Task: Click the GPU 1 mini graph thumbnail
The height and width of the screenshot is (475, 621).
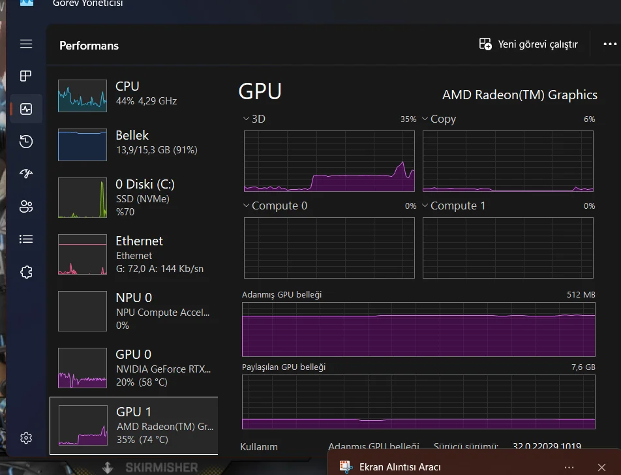Action: (x=83, y=425)
